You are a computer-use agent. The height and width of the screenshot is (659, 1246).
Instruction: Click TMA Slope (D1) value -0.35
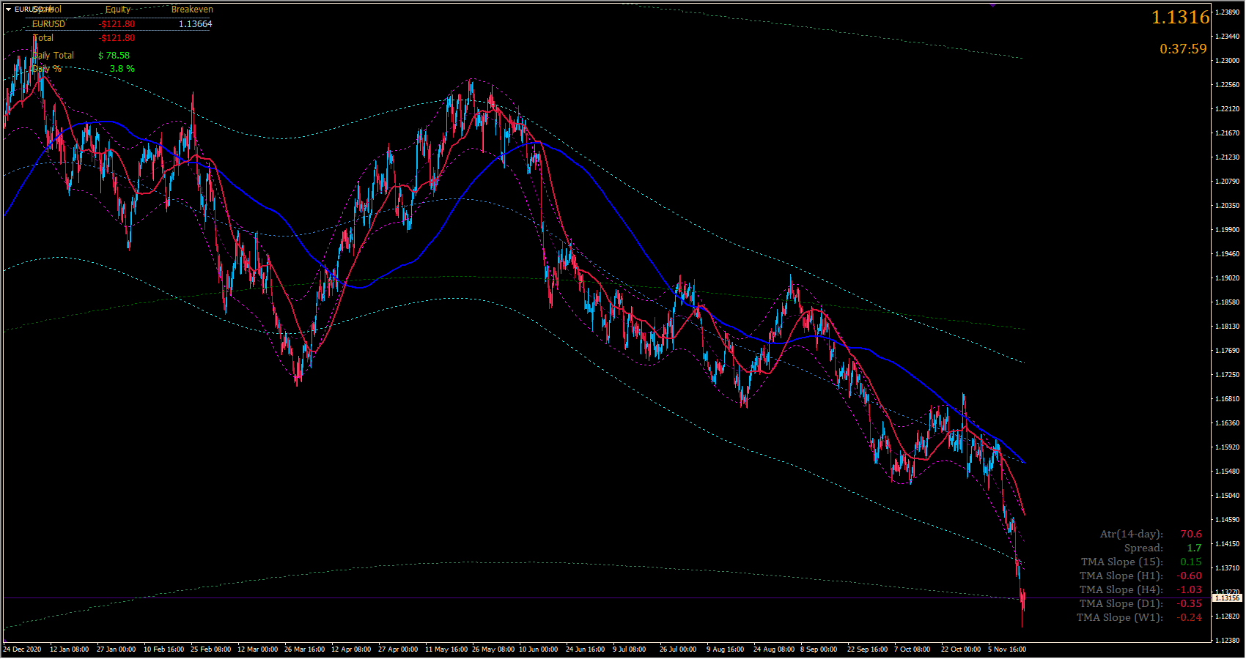tap(1190, 603)
